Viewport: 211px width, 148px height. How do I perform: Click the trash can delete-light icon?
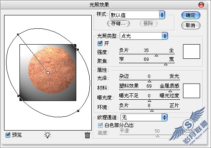(87, 135)
